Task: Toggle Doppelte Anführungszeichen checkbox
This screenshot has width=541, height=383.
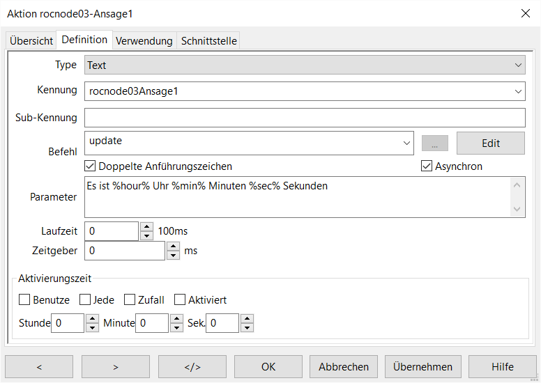Action: [90, 166]
